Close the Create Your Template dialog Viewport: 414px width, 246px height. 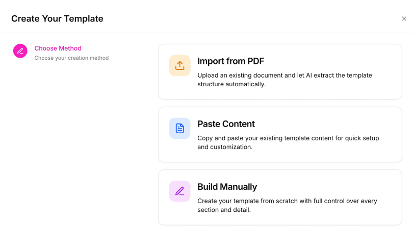404,19
